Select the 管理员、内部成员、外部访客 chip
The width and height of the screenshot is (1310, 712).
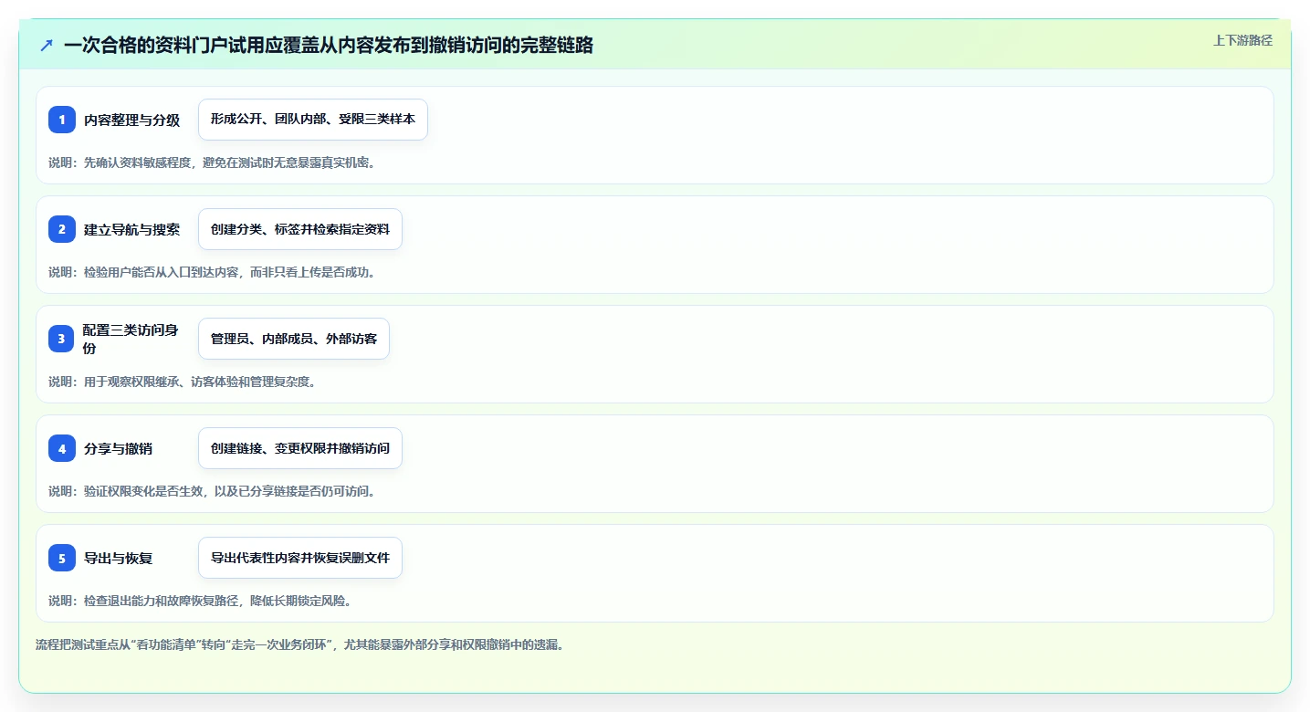pos(294,339)
